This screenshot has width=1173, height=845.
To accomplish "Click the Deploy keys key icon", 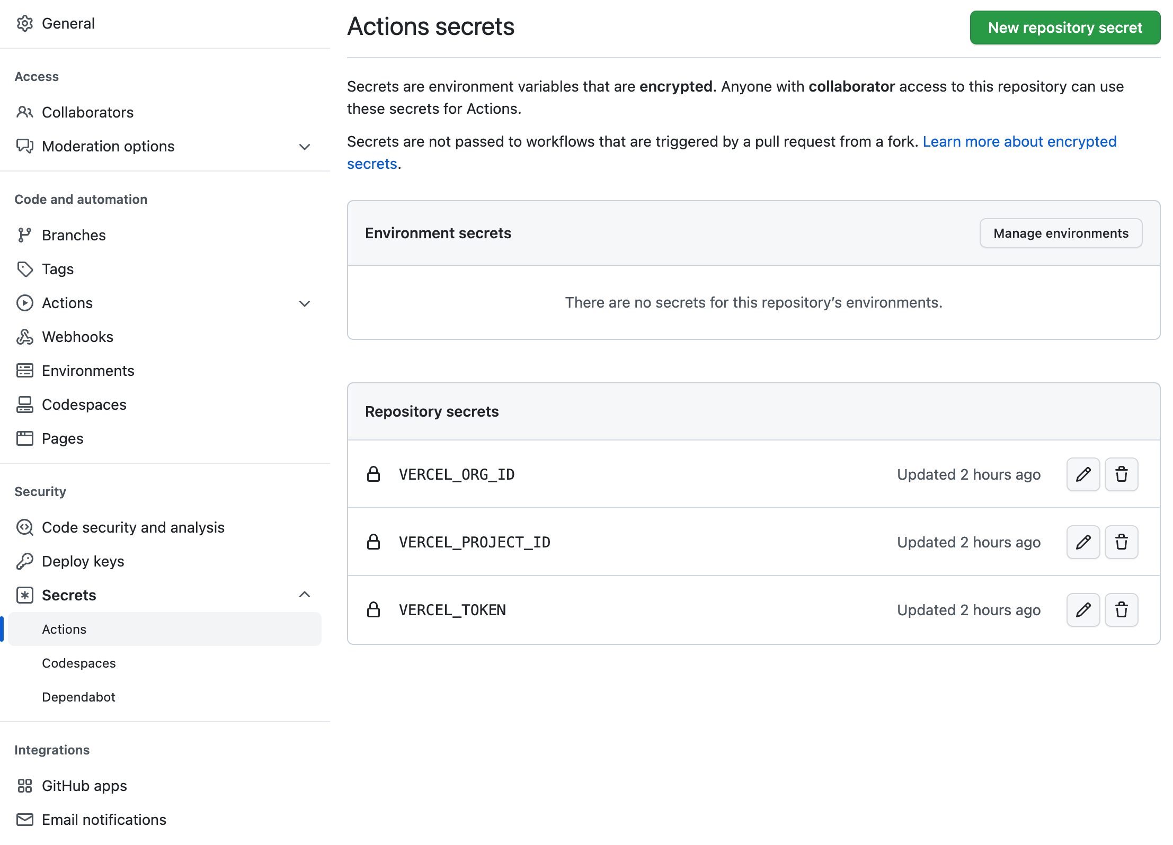I will coord(25,561).
